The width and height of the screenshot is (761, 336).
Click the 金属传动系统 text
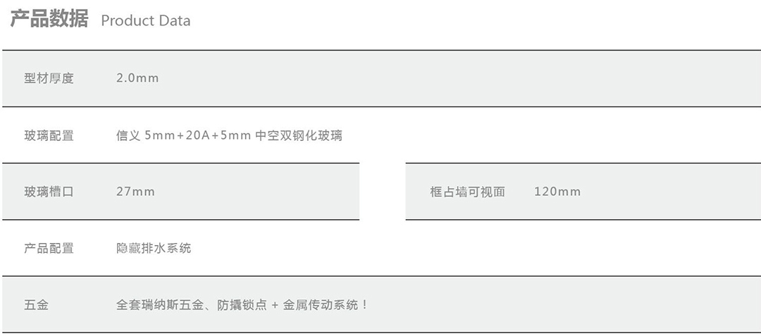tap(321, 305)
